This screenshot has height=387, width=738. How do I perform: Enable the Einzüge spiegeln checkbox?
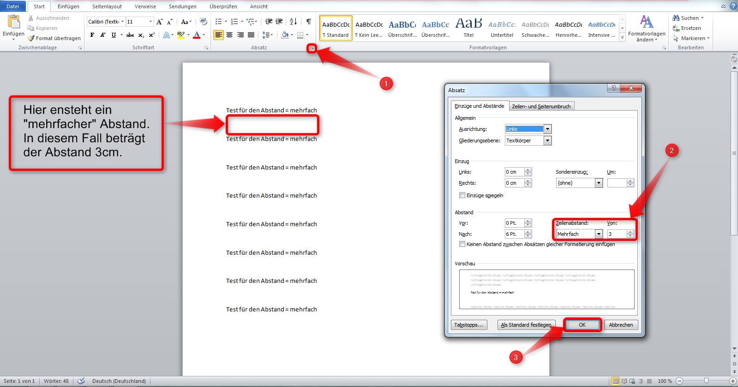462,195
